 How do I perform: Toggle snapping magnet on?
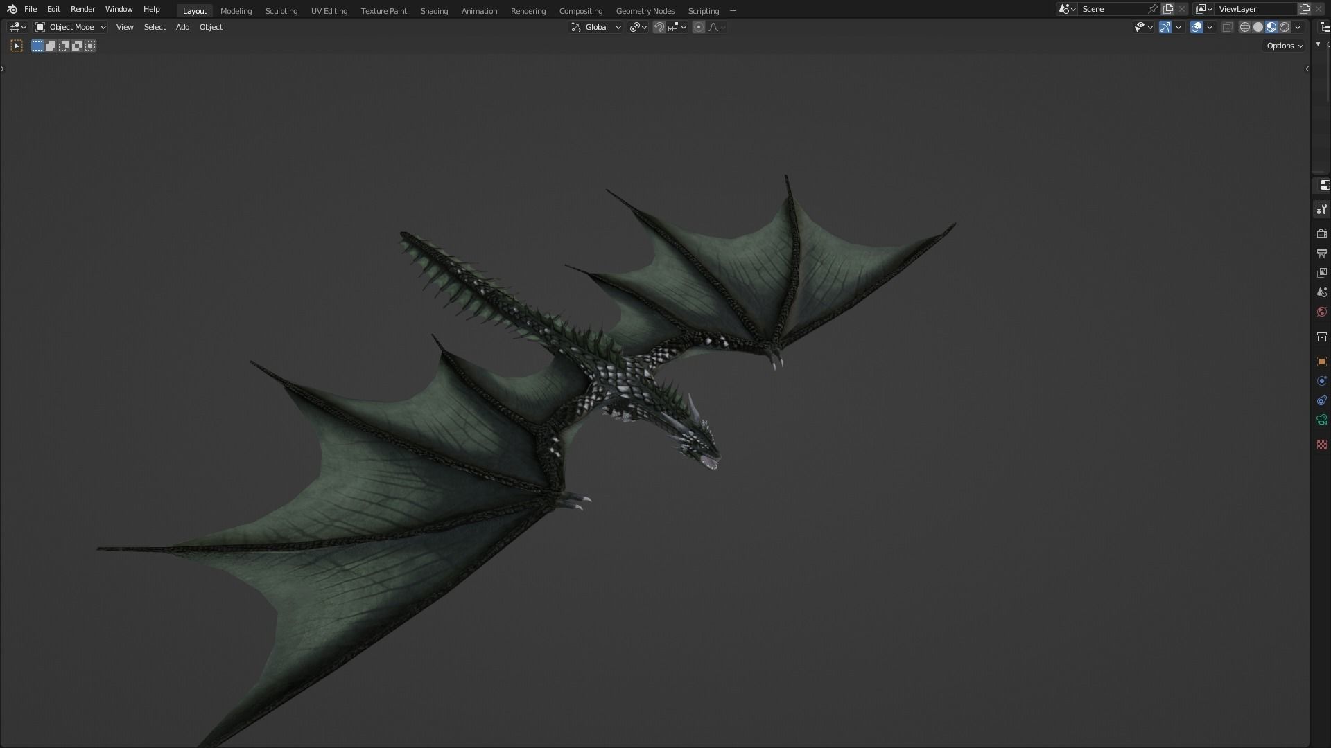coord(659,27)
